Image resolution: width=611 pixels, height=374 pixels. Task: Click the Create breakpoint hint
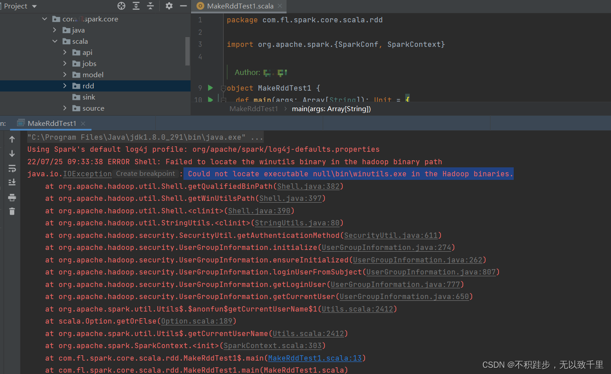click(145, 174)
